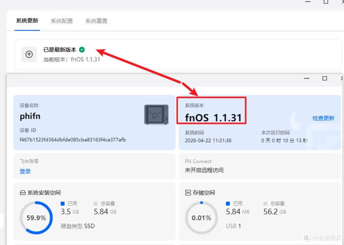Click the USB 1 storage label

(x=233, y=226)
